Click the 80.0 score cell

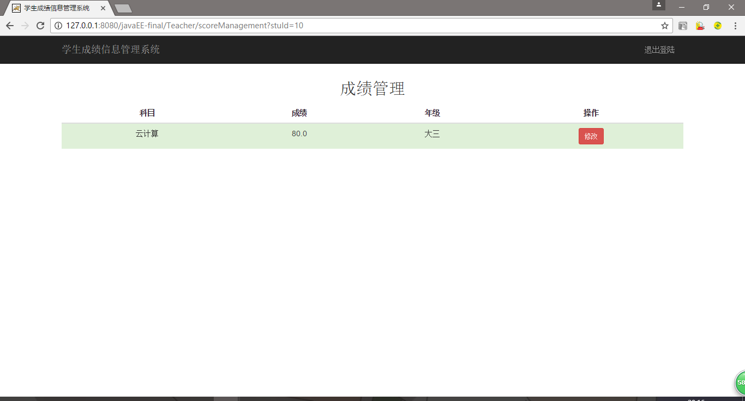pyautogui.click(x=299, y=133)
